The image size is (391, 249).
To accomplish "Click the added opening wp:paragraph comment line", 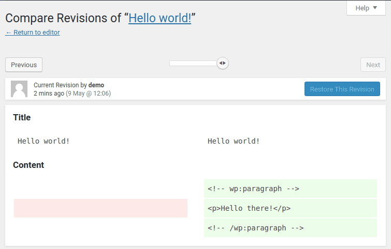I will (253, 189).
